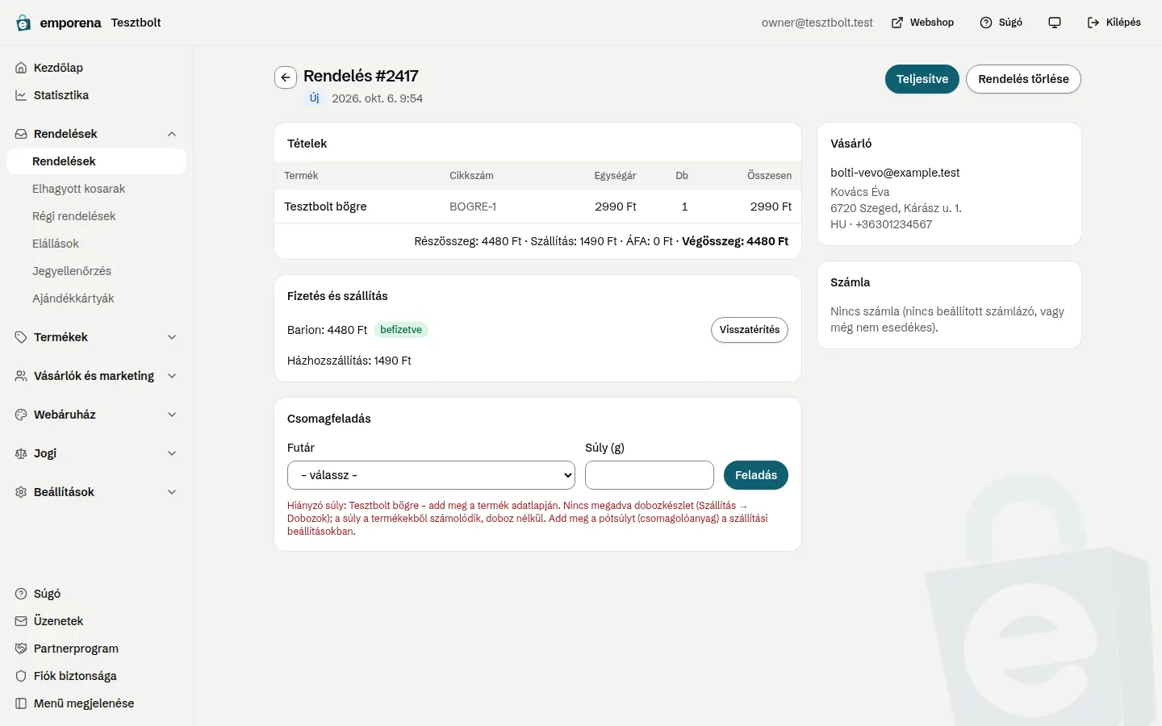Open Fiók biztonsága shield icon
Viewport: 1162px width, 726px height.
pos(21,676)
